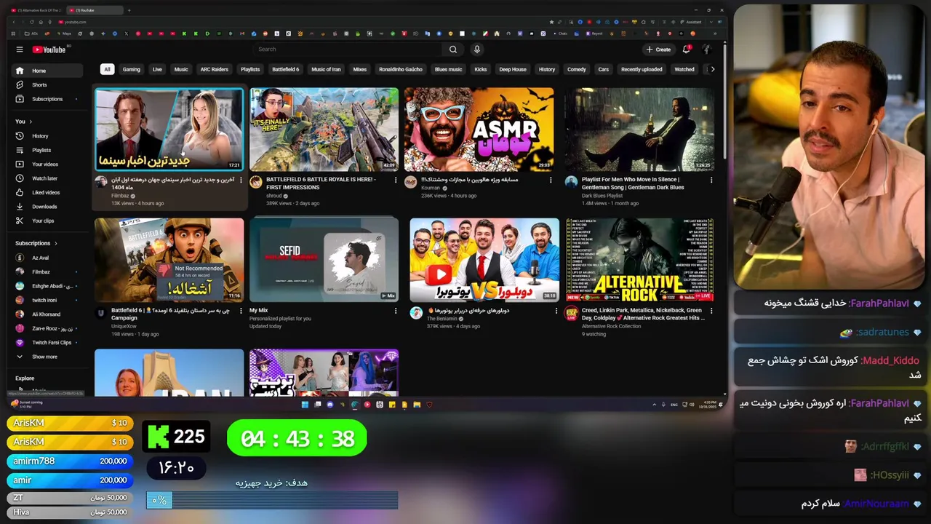Select the Ronaldinho Gaúcho chip
Screen dimensions: 931x524
pyautogui.click(x=401, y=69)
